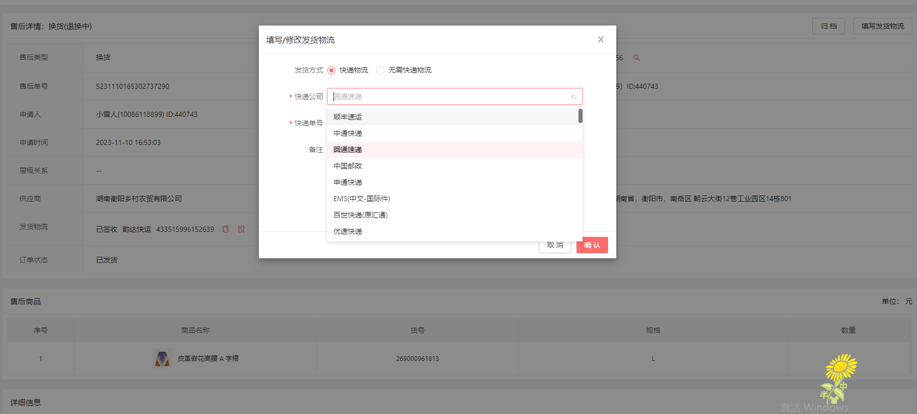Focus the 快递公司 search input field
Screen dimensions: 917x414
449,96
